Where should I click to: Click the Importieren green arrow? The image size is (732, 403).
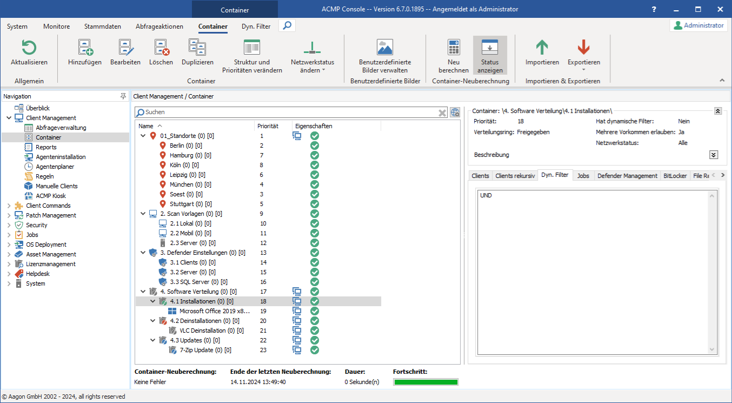point(542,48)
